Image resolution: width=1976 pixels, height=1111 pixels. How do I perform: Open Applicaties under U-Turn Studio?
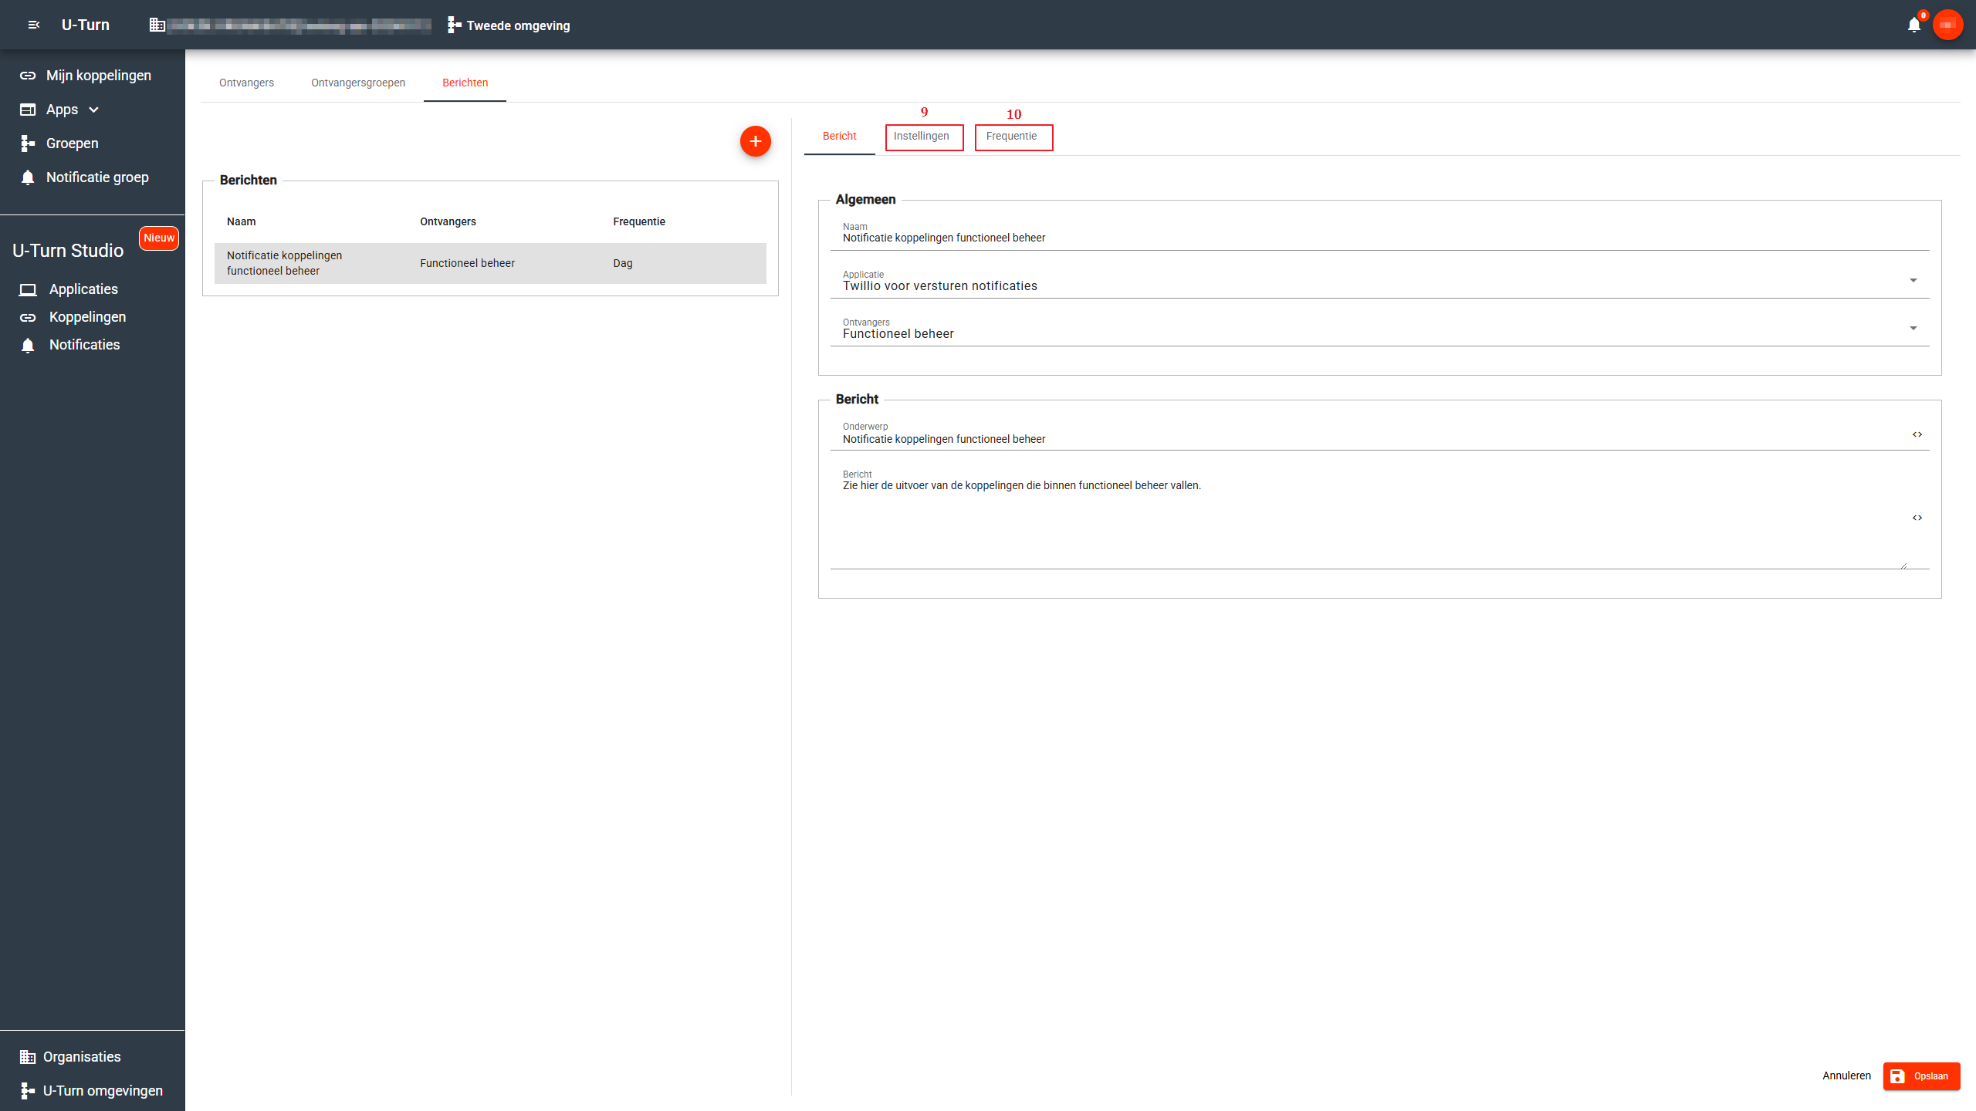(x=83, y=289)
